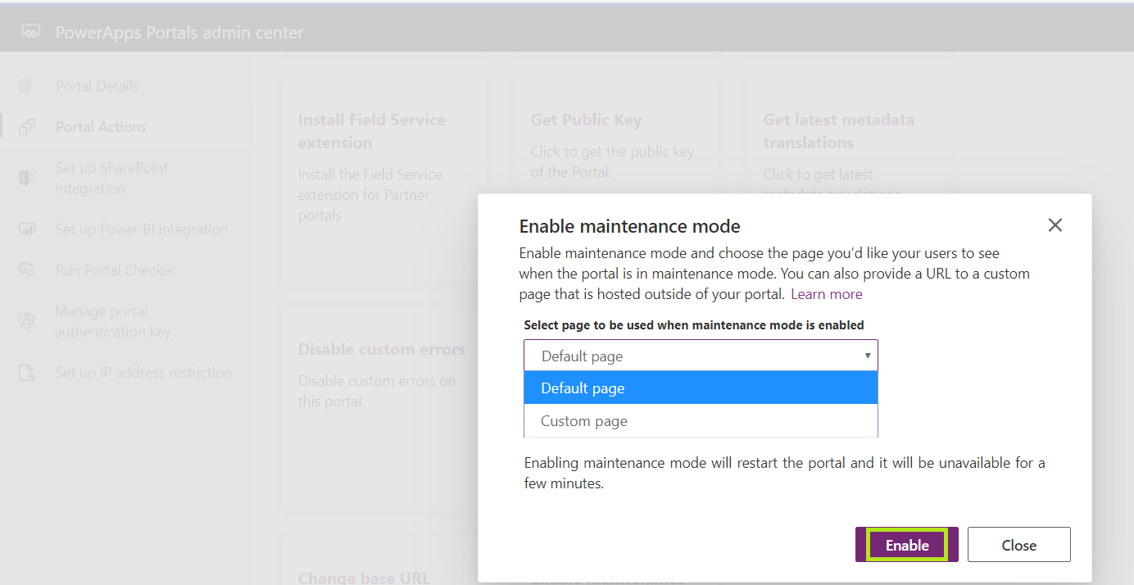Open Portal Details from the sidebar
This screenshot has height=585, width=1134.
tap(97, 85)
